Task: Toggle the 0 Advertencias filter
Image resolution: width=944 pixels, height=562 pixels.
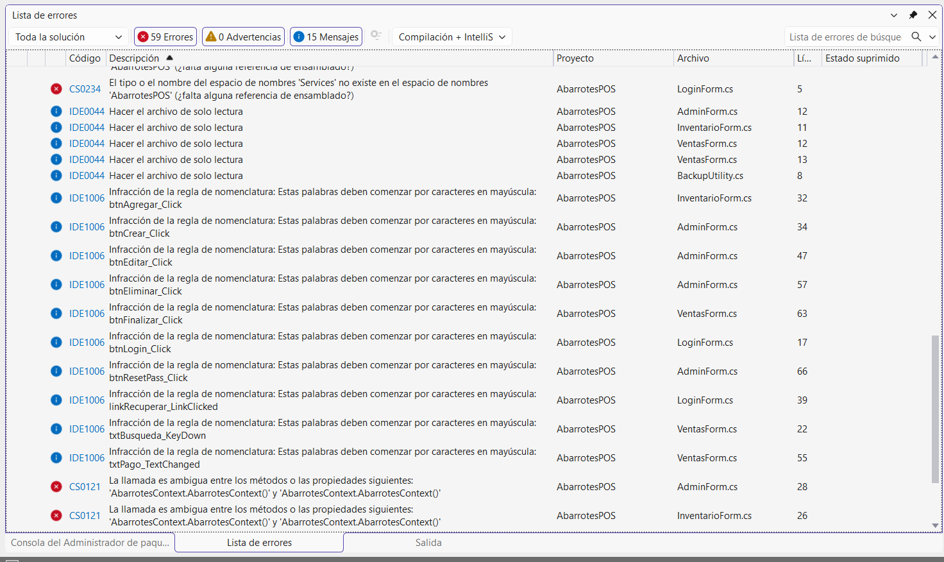Action: pyautogui.click(x=244, y=37)
